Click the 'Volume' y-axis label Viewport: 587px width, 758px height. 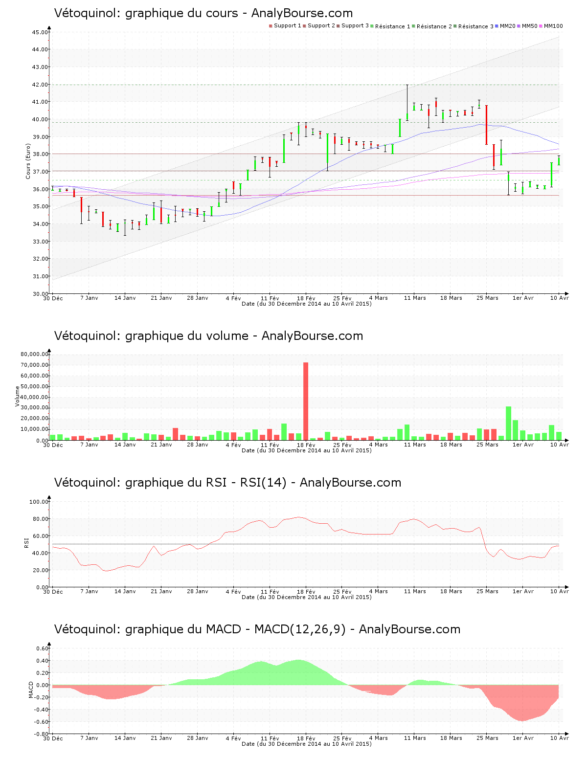(18, 396)
